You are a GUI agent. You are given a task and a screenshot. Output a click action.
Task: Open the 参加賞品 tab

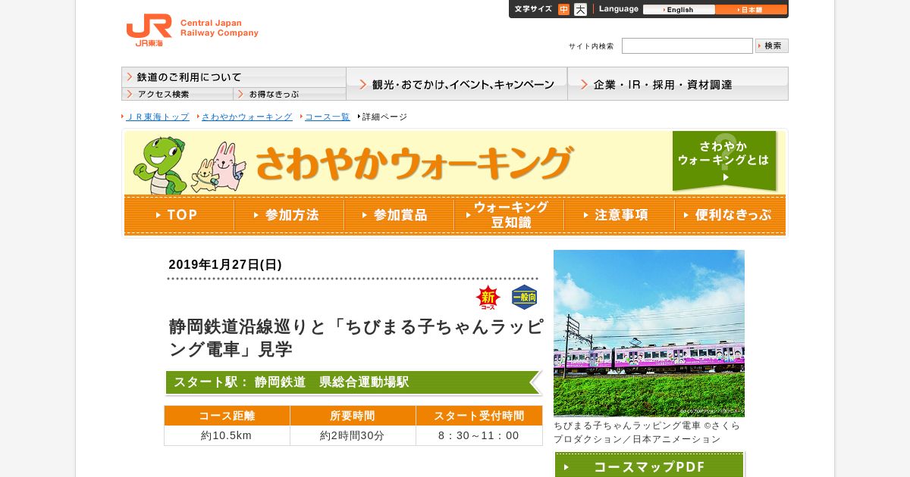point(399,215)
